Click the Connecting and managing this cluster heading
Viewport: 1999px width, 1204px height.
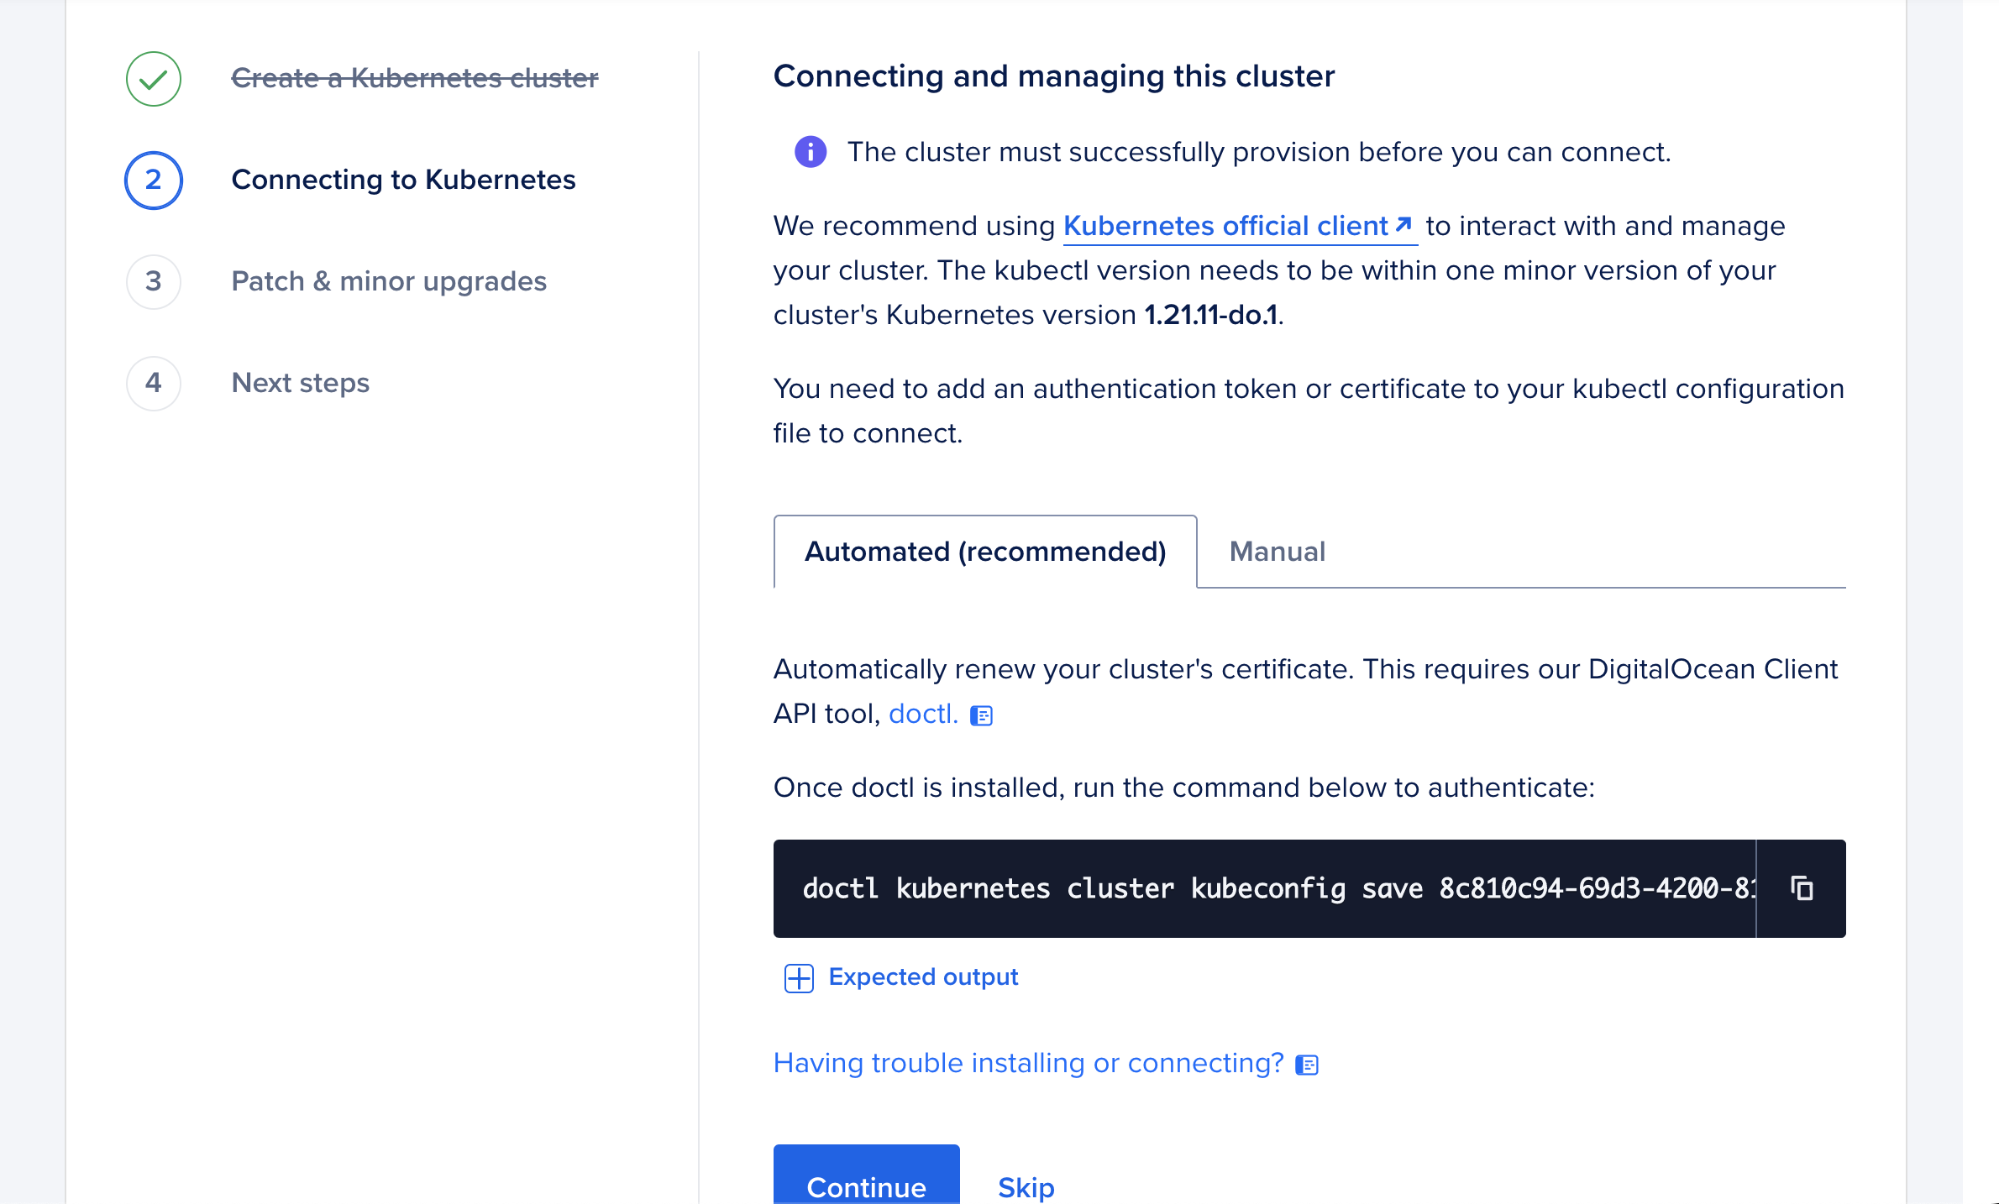[x=1053, y=76]
